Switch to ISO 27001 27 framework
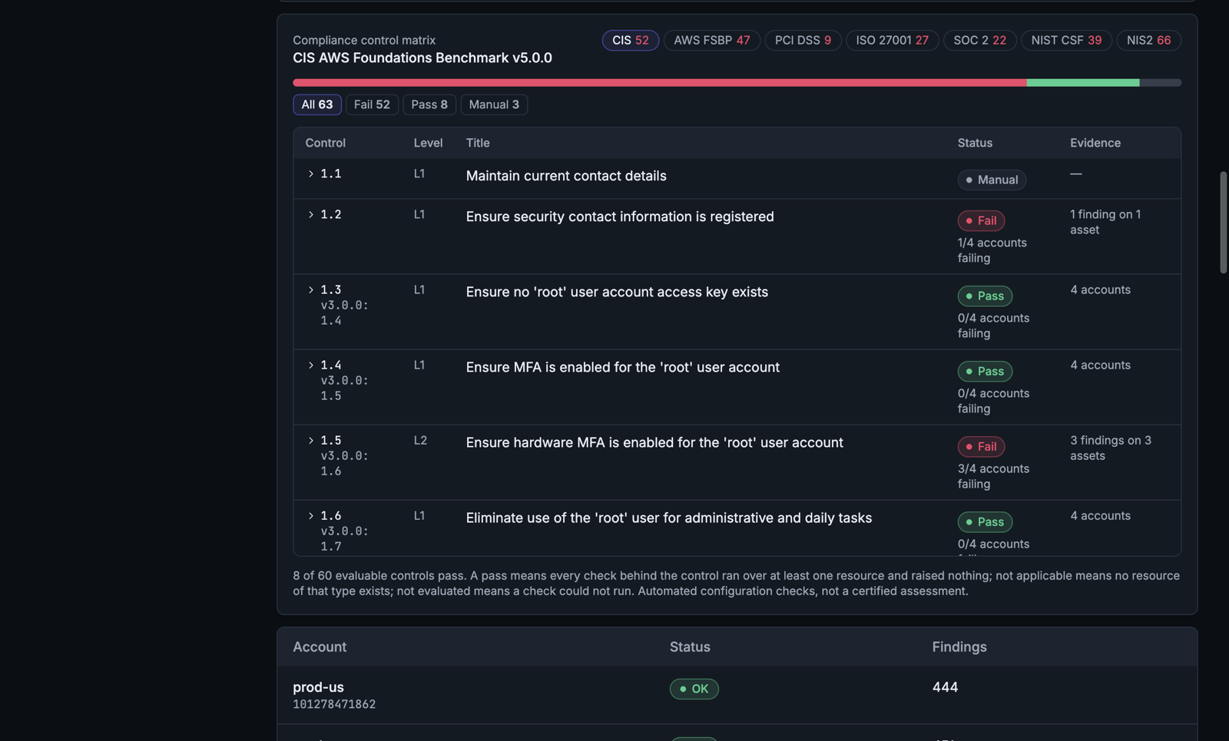The width and height of the screenshot is (1229, 741). click(892, 40)
